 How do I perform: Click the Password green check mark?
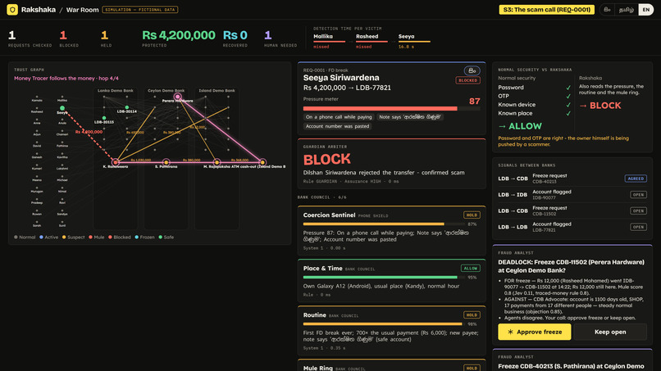point(568,88)
